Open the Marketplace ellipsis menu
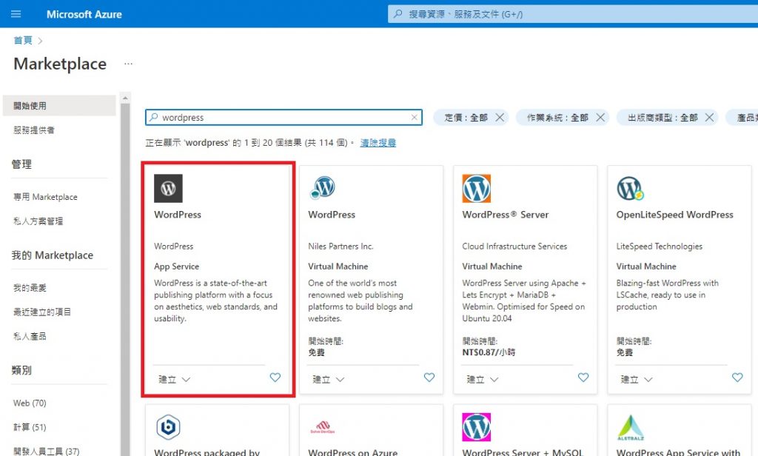This screenshot has width=758, height=456. (x=128, y=64)
